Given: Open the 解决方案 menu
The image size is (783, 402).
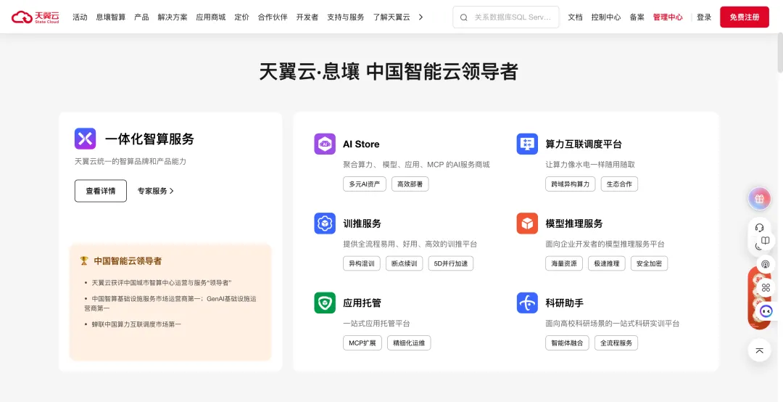Looking at the screenshot, I should pos(173,17).
